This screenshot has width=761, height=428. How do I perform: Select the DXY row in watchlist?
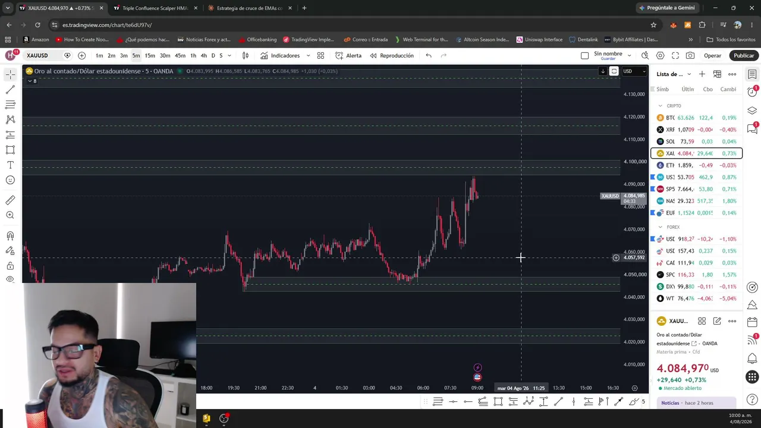[x=696, y=287]
